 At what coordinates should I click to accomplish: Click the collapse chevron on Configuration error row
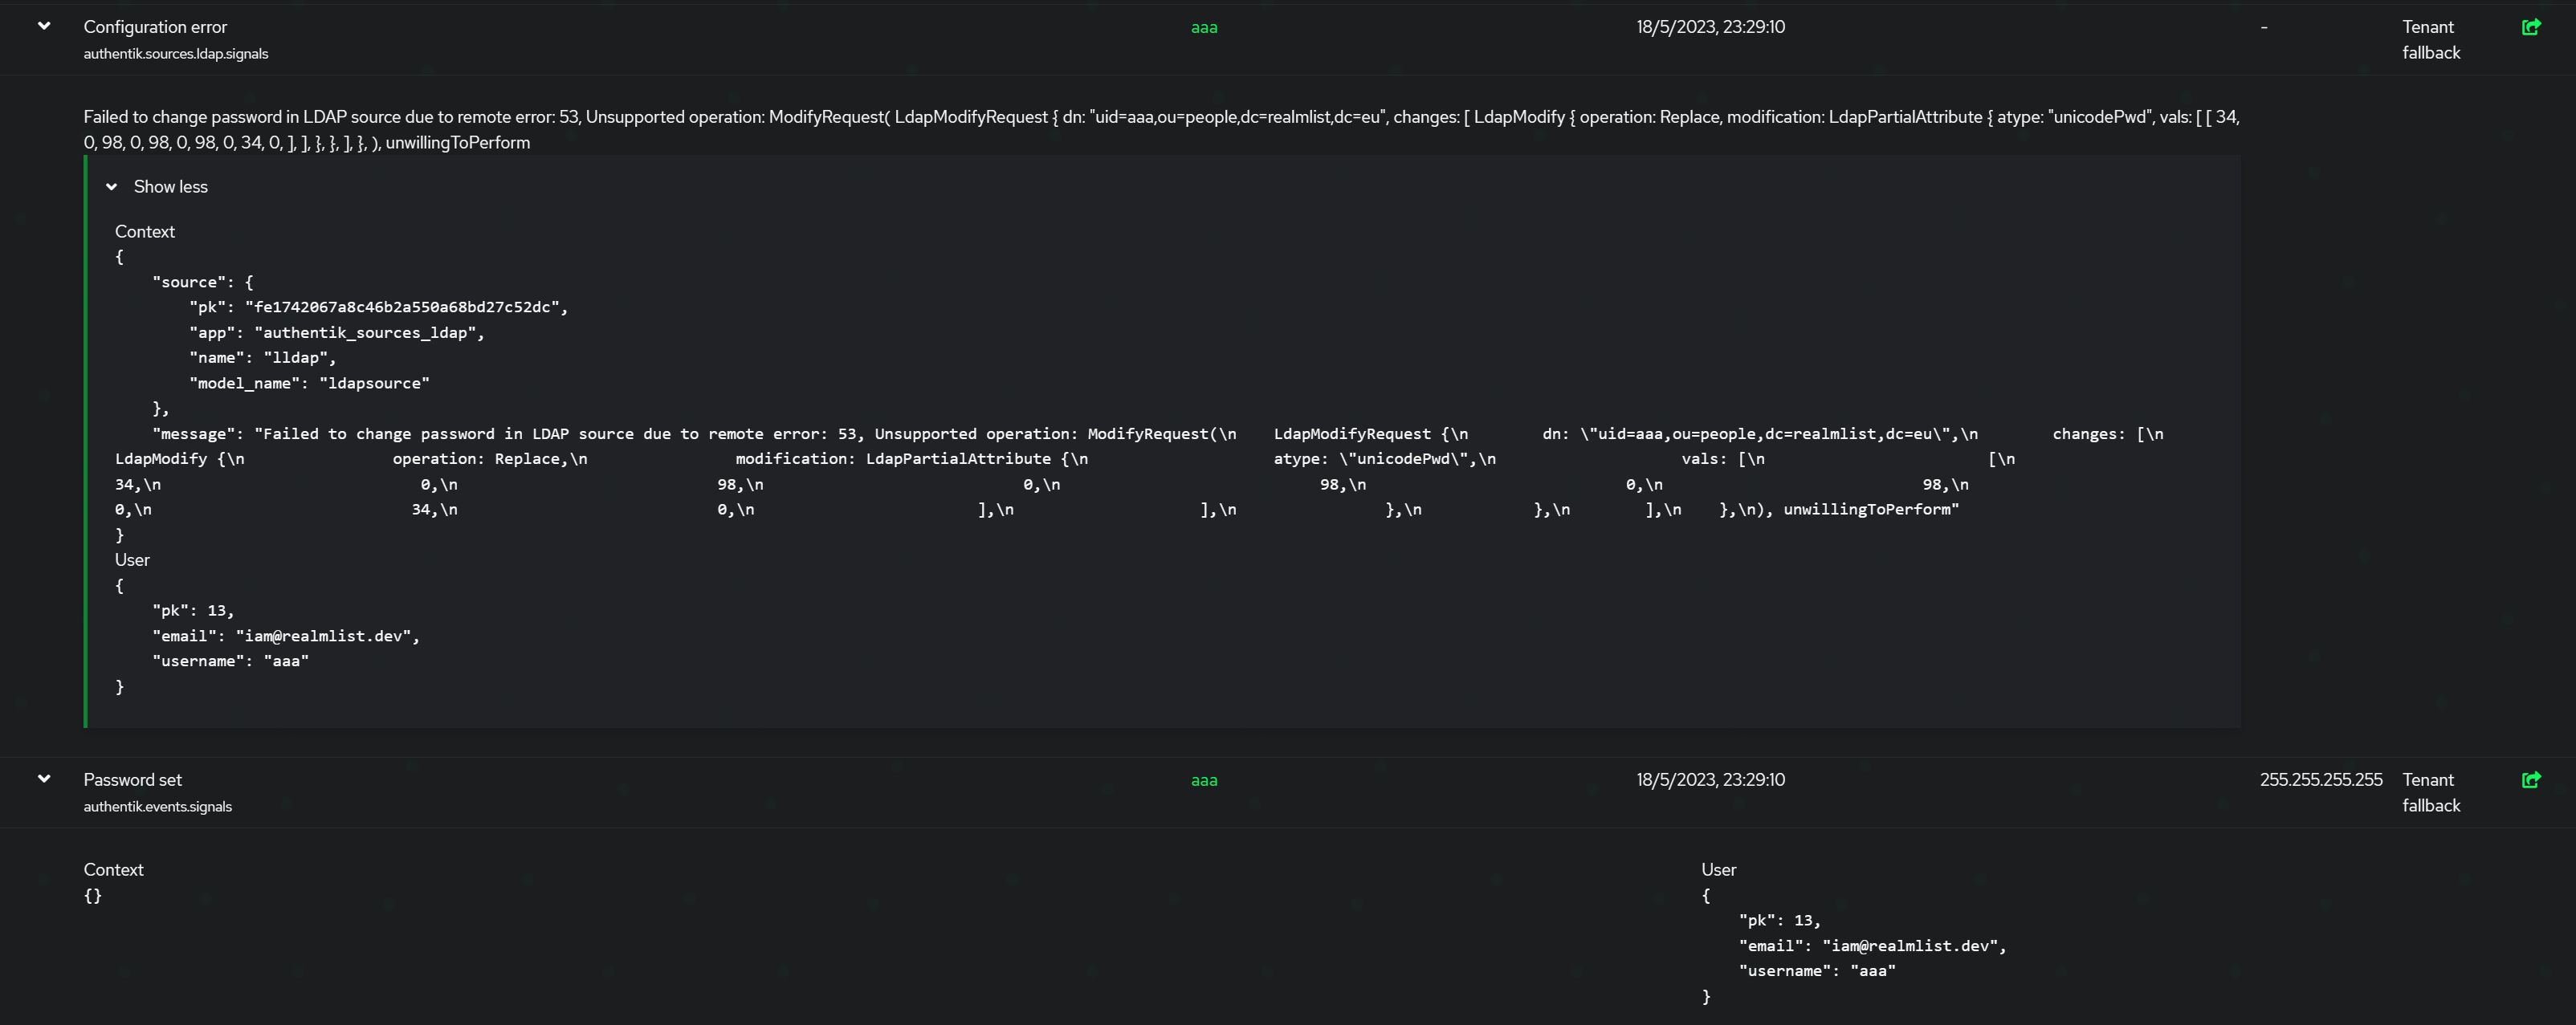click(43, 25)
